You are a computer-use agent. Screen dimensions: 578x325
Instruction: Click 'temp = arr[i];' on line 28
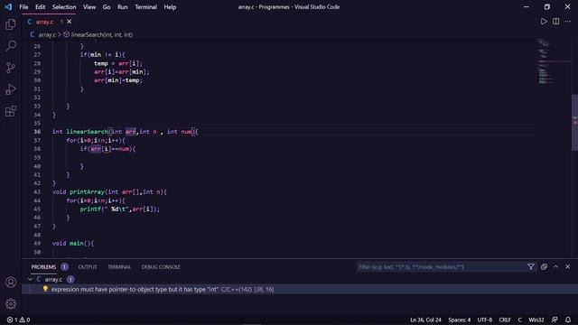118,63
